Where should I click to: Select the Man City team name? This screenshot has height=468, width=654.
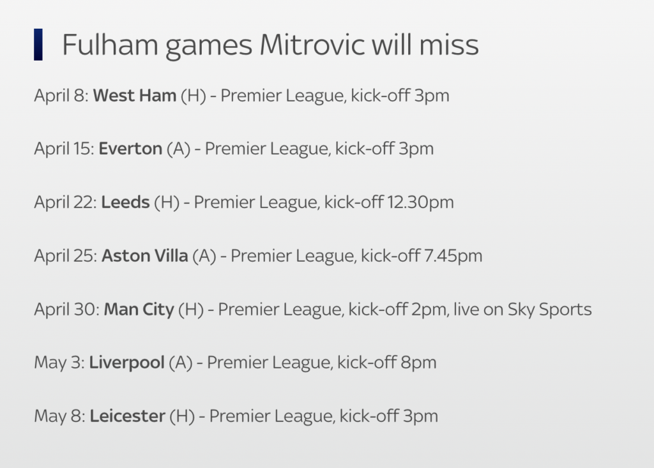tap(139, 310)
